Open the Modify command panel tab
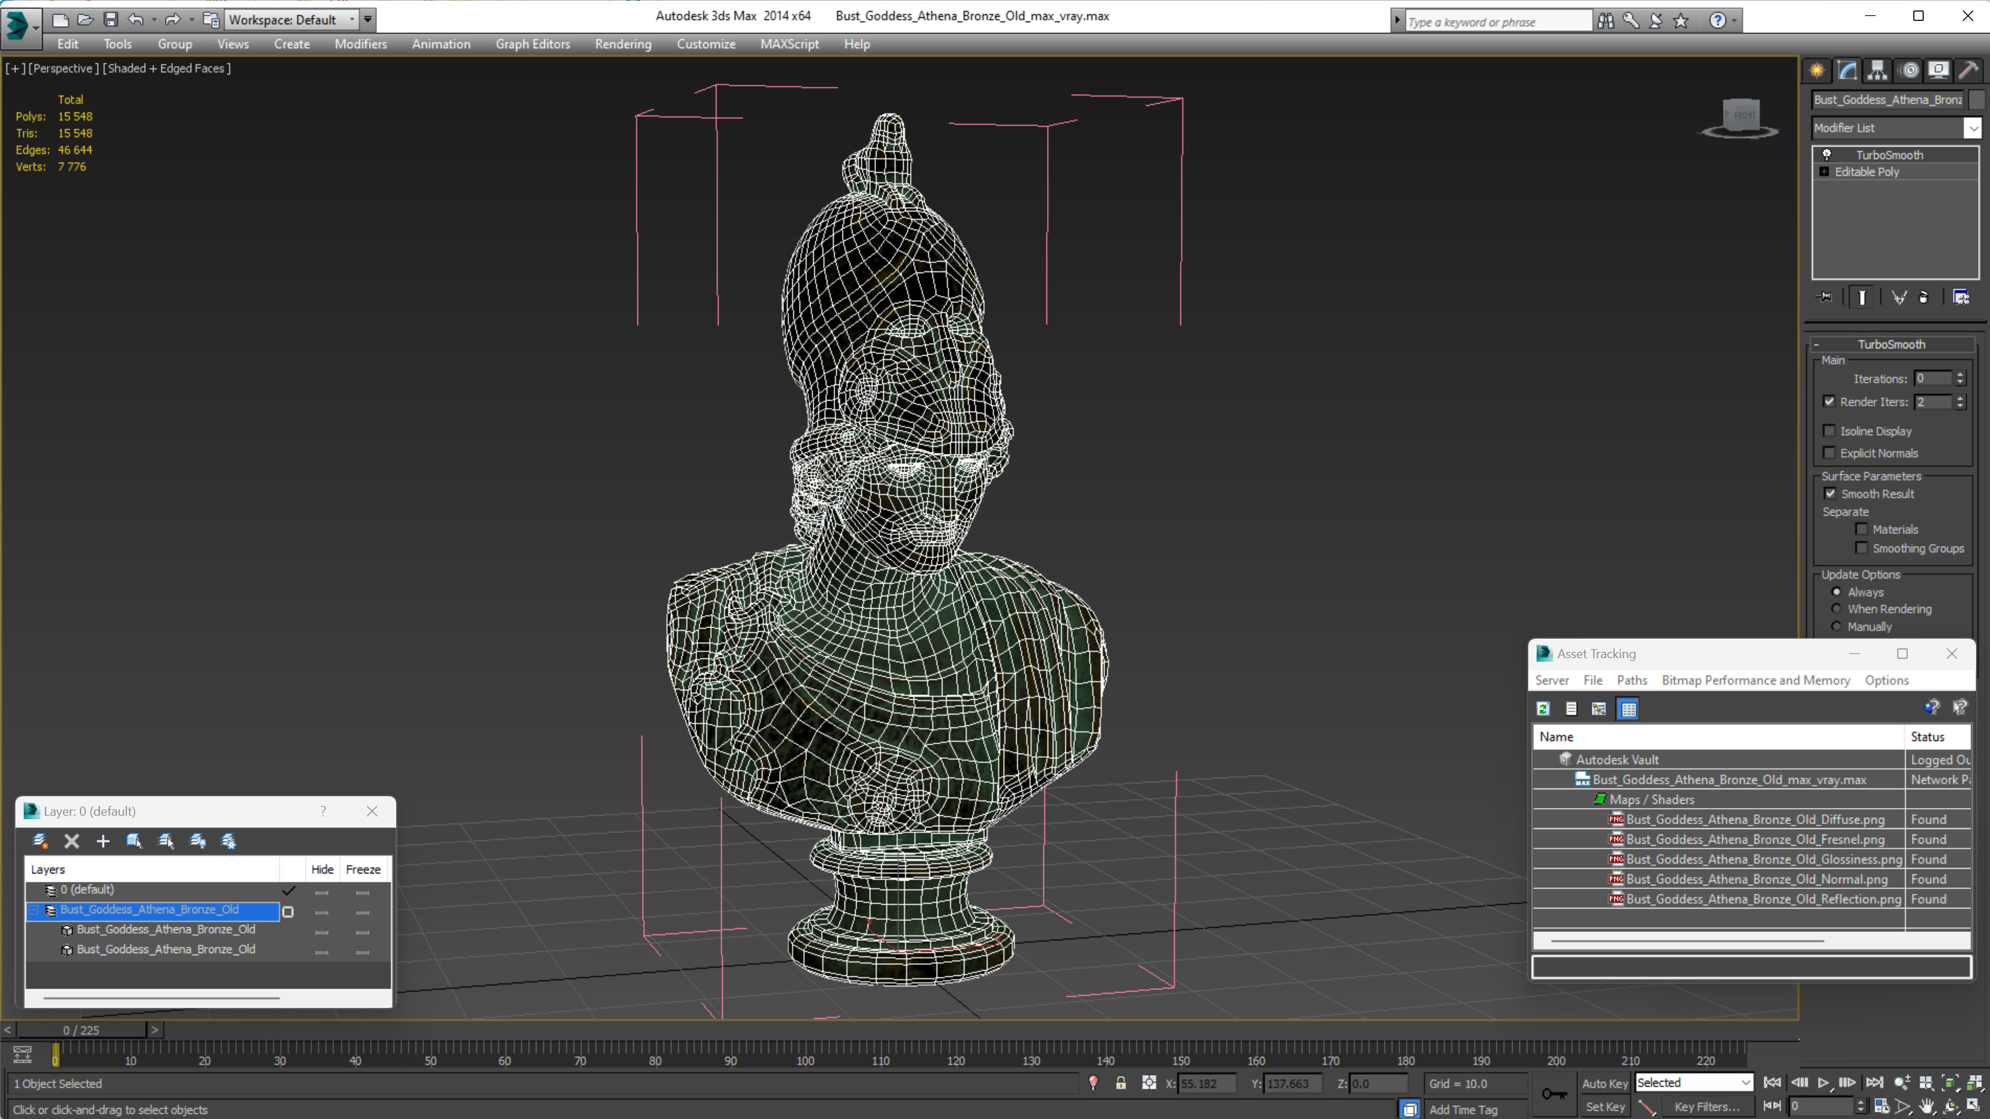The width and height of the screenshot is (1990, 1119). (1847, 70)
